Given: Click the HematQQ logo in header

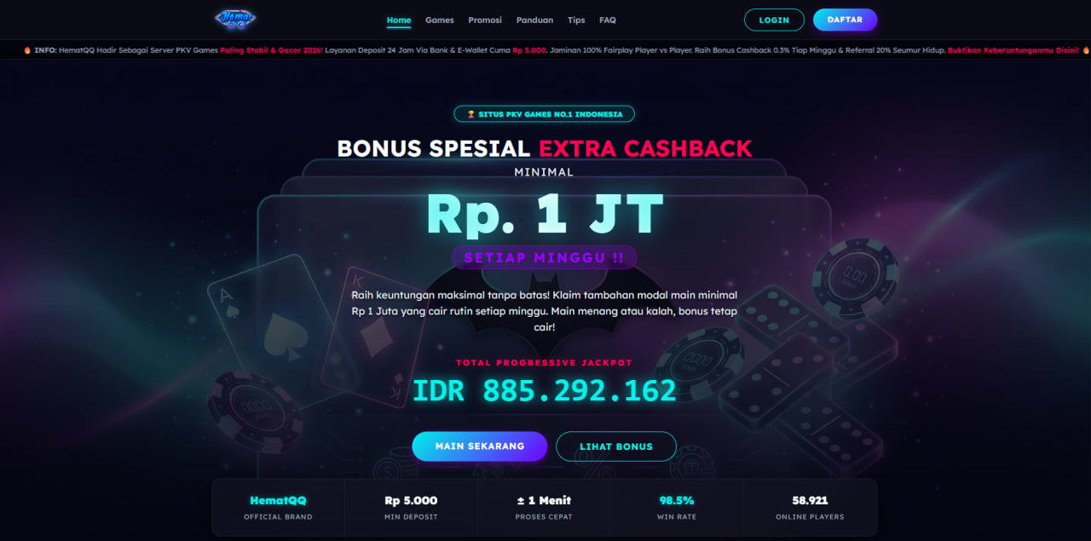Looking at the screenshot, I should pyautogui.click(x=235, y=19).
